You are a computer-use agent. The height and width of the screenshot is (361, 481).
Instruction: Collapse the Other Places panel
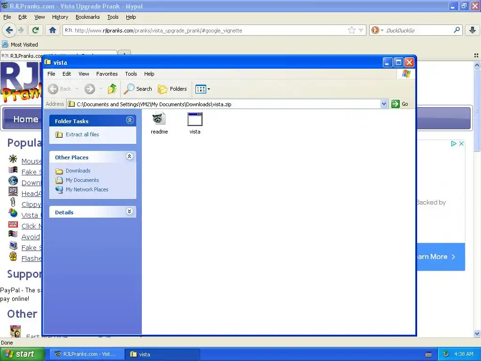coord(130,157)
